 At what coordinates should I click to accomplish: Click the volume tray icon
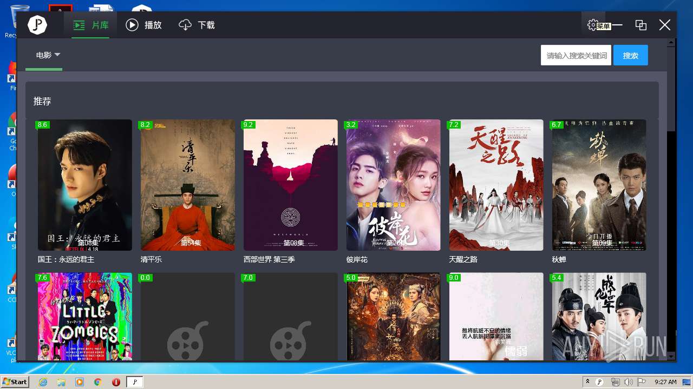click(628, 382)
